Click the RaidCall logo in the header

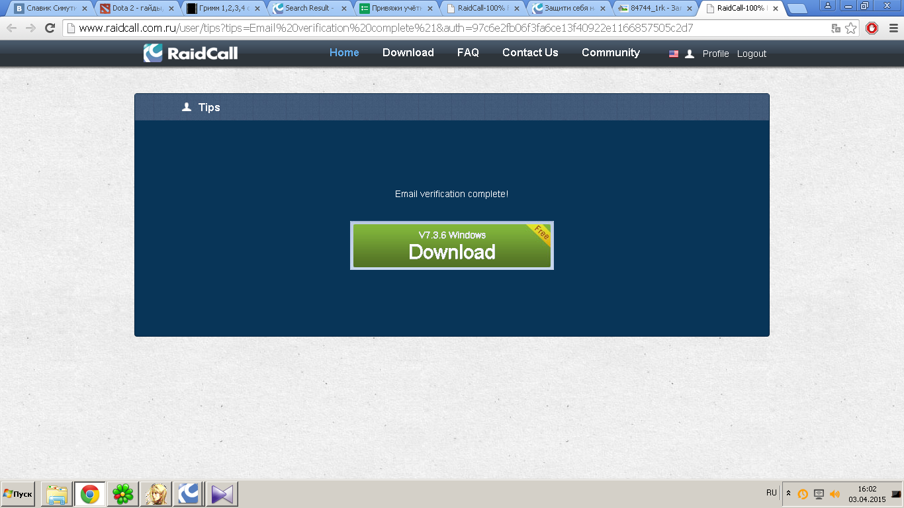point(191,53)
